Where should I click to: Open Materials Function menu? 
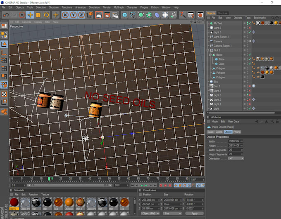point(33,195)
